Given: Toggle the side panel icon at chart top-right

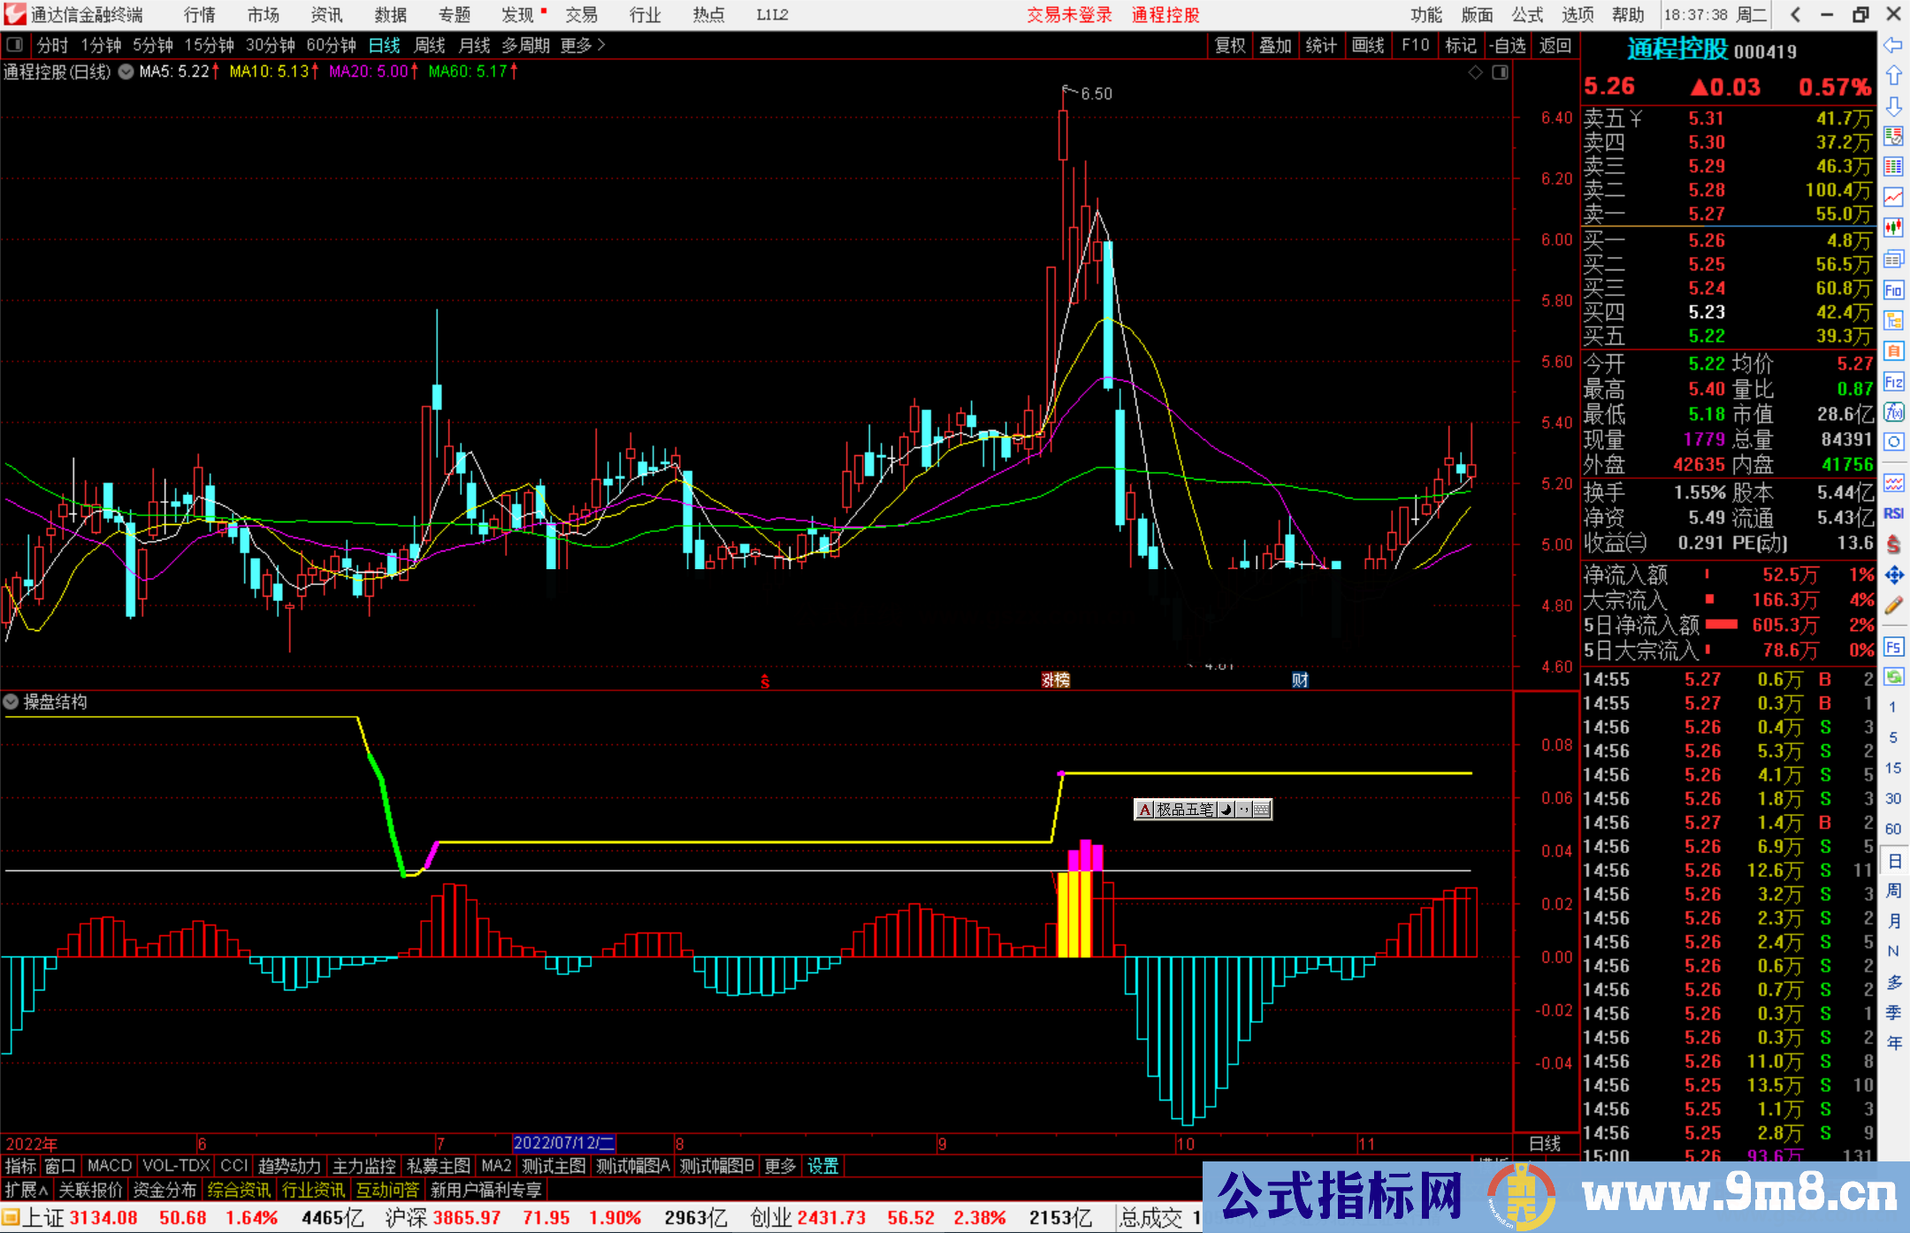Looking at the screenshot, I should (1501, 72).
